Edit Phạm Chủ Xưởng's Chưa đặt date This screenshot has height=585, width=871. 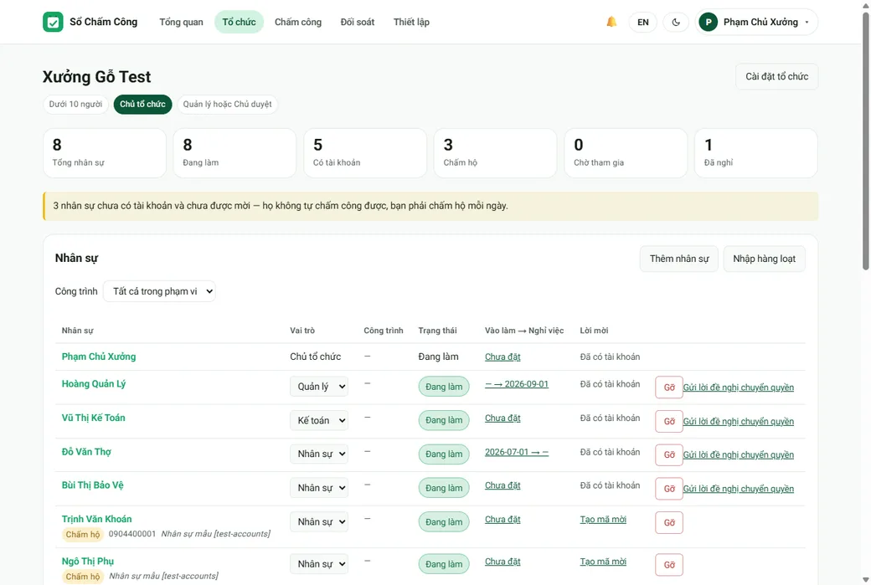502,357
